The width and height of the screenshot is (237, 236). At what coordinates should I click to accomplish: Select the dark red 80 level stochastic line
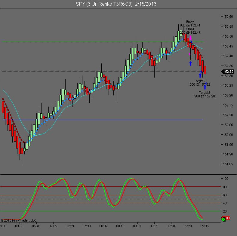[x=110, y=187]
